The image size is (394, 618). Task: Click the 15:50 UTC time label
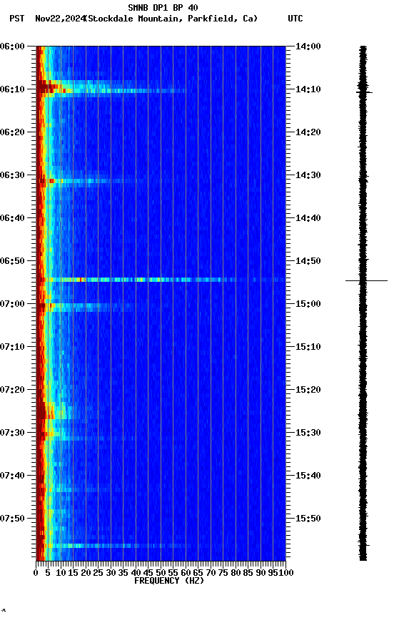click(x=308, y=519)
